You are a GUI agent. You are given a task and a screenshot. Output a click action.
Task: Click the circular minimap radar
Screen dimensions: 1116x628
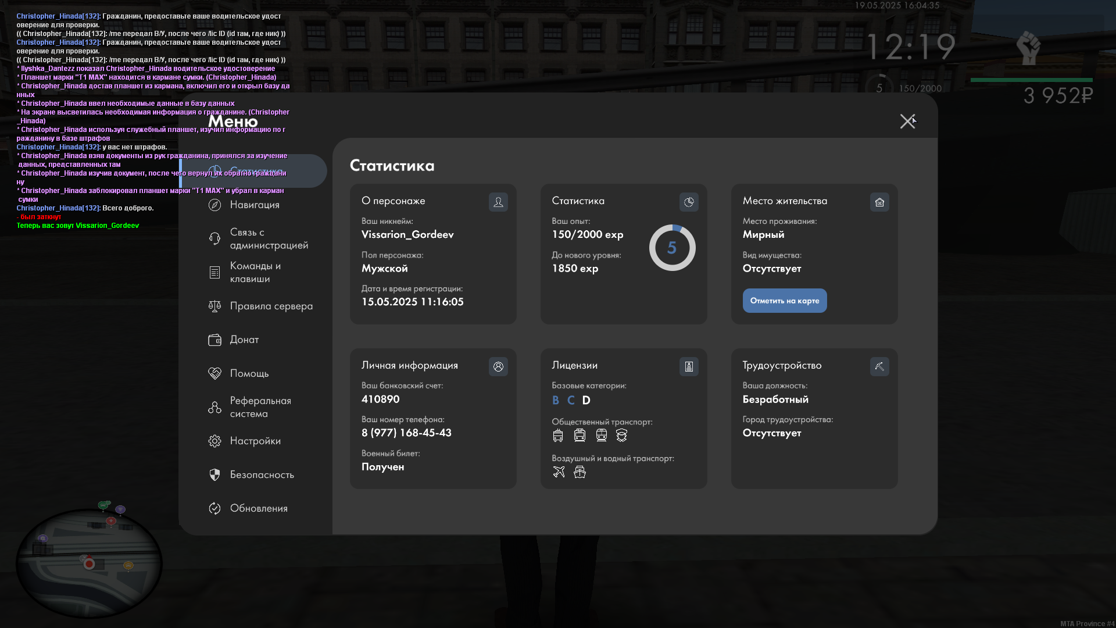point(89,563)
